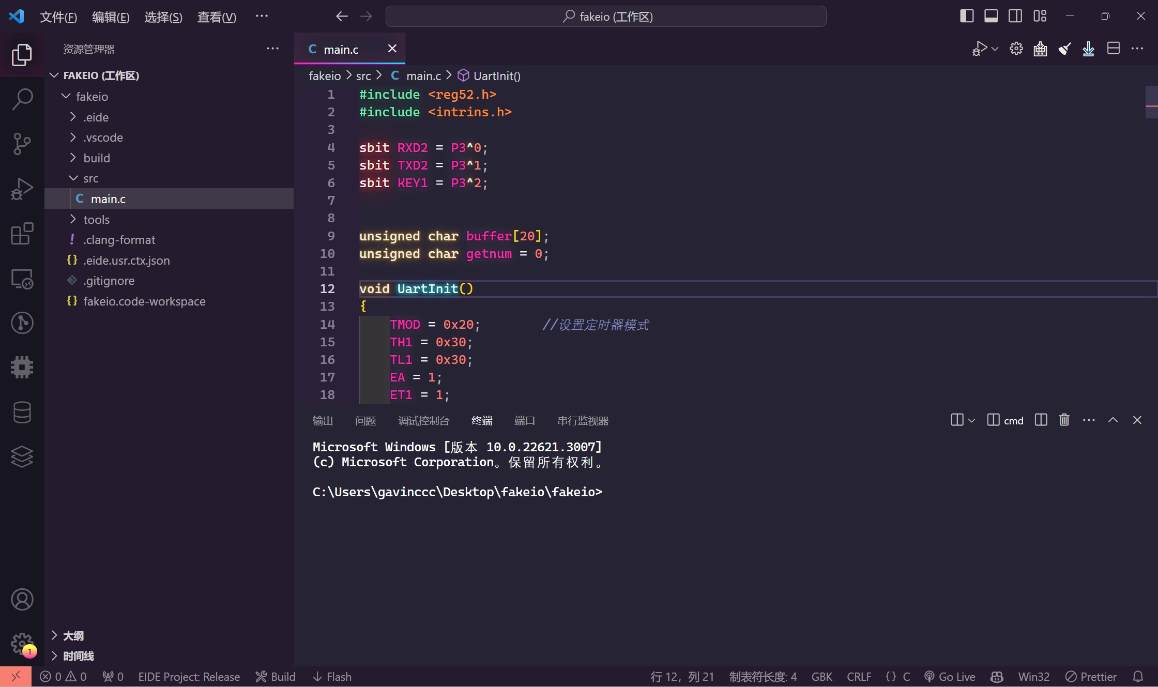Click the editor minimap scrollbar

tap(1151, 102)
